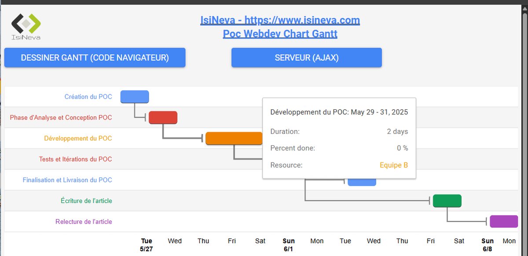Screen dimensions: 528x256
Task: Select the green "Écriture de l'article" bar
Action: click(x=447, y=200)
